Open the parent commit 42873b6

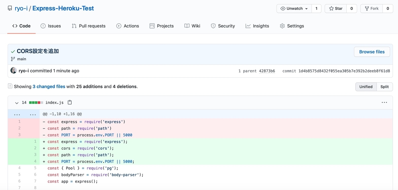point(267,71)
